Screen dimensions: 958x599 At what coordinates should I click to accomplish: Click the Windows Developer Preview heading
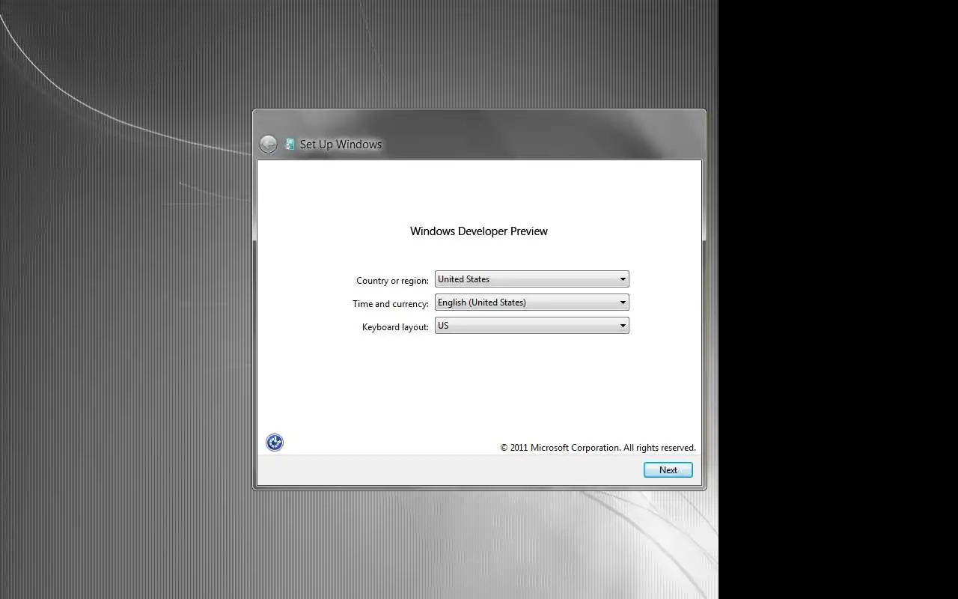click(479, 231)
